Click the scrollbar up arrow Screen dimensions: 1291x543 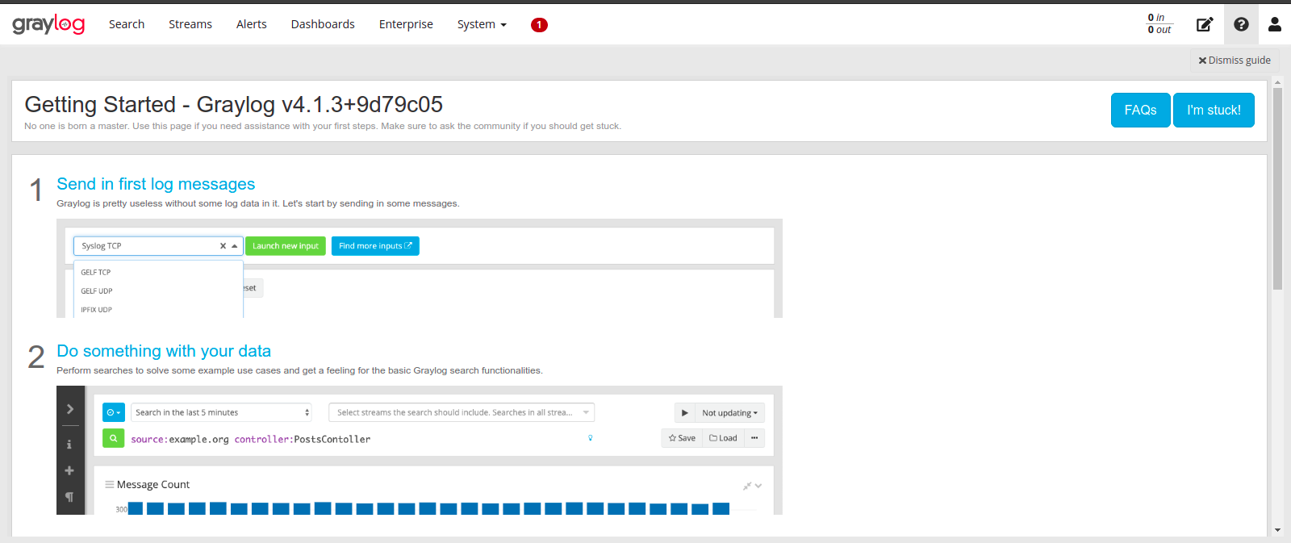tap(1277, 82)
